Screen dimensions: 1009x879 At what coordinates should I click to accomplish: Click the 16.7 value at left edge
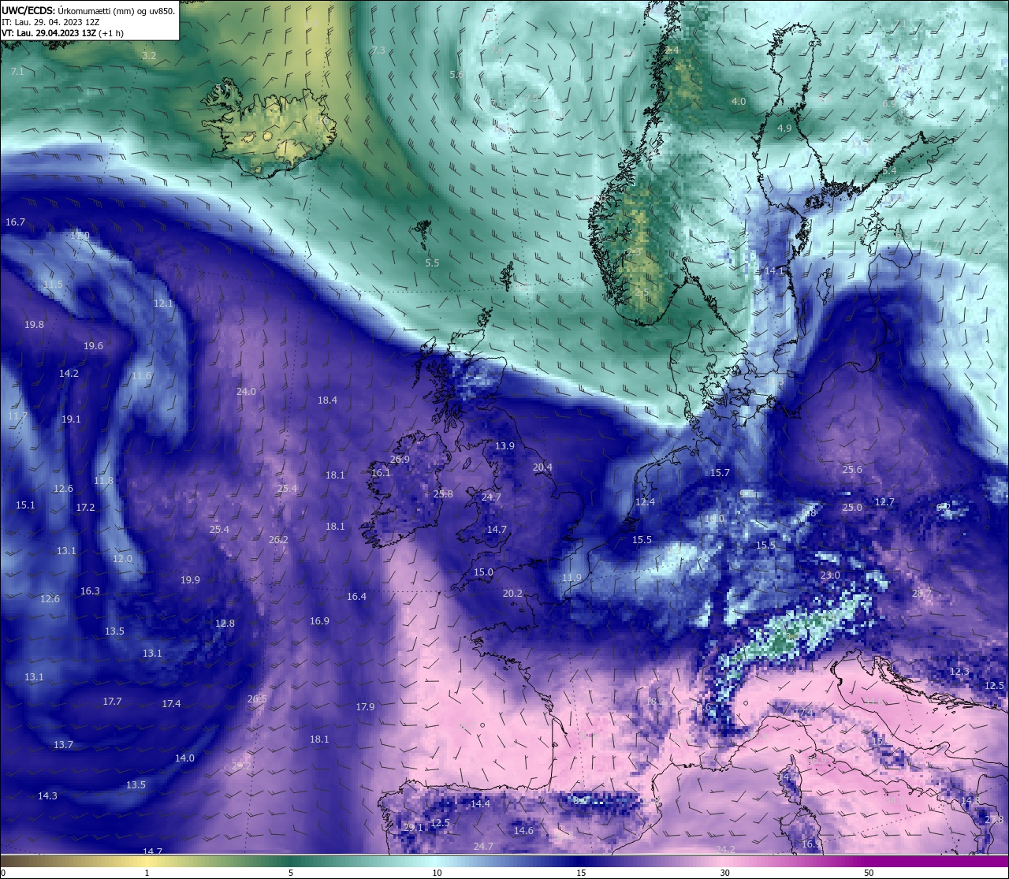[15, 222]
